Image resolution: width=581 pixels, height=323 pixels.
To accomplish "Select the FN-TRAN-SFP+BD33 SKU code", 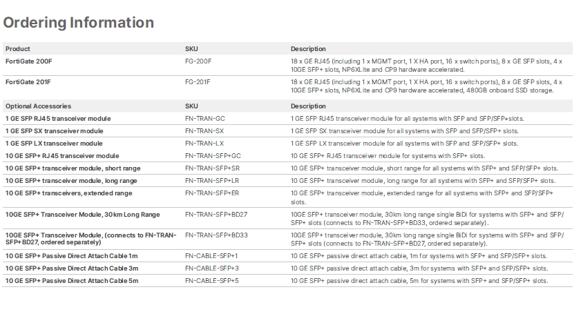I will point(216,235).
